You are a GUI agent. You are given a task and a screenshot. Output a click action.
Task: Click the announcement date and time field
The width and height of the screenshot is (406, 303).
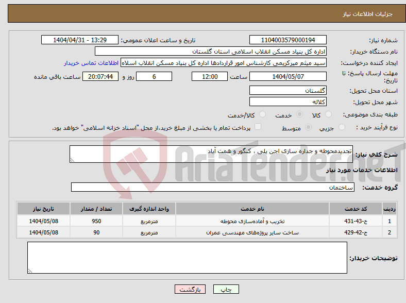point(80,40)
